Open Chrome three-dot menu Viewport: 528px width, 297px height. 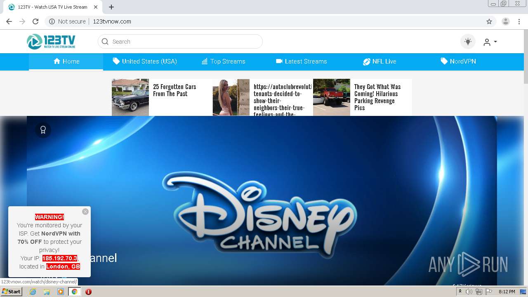[519, 21]
